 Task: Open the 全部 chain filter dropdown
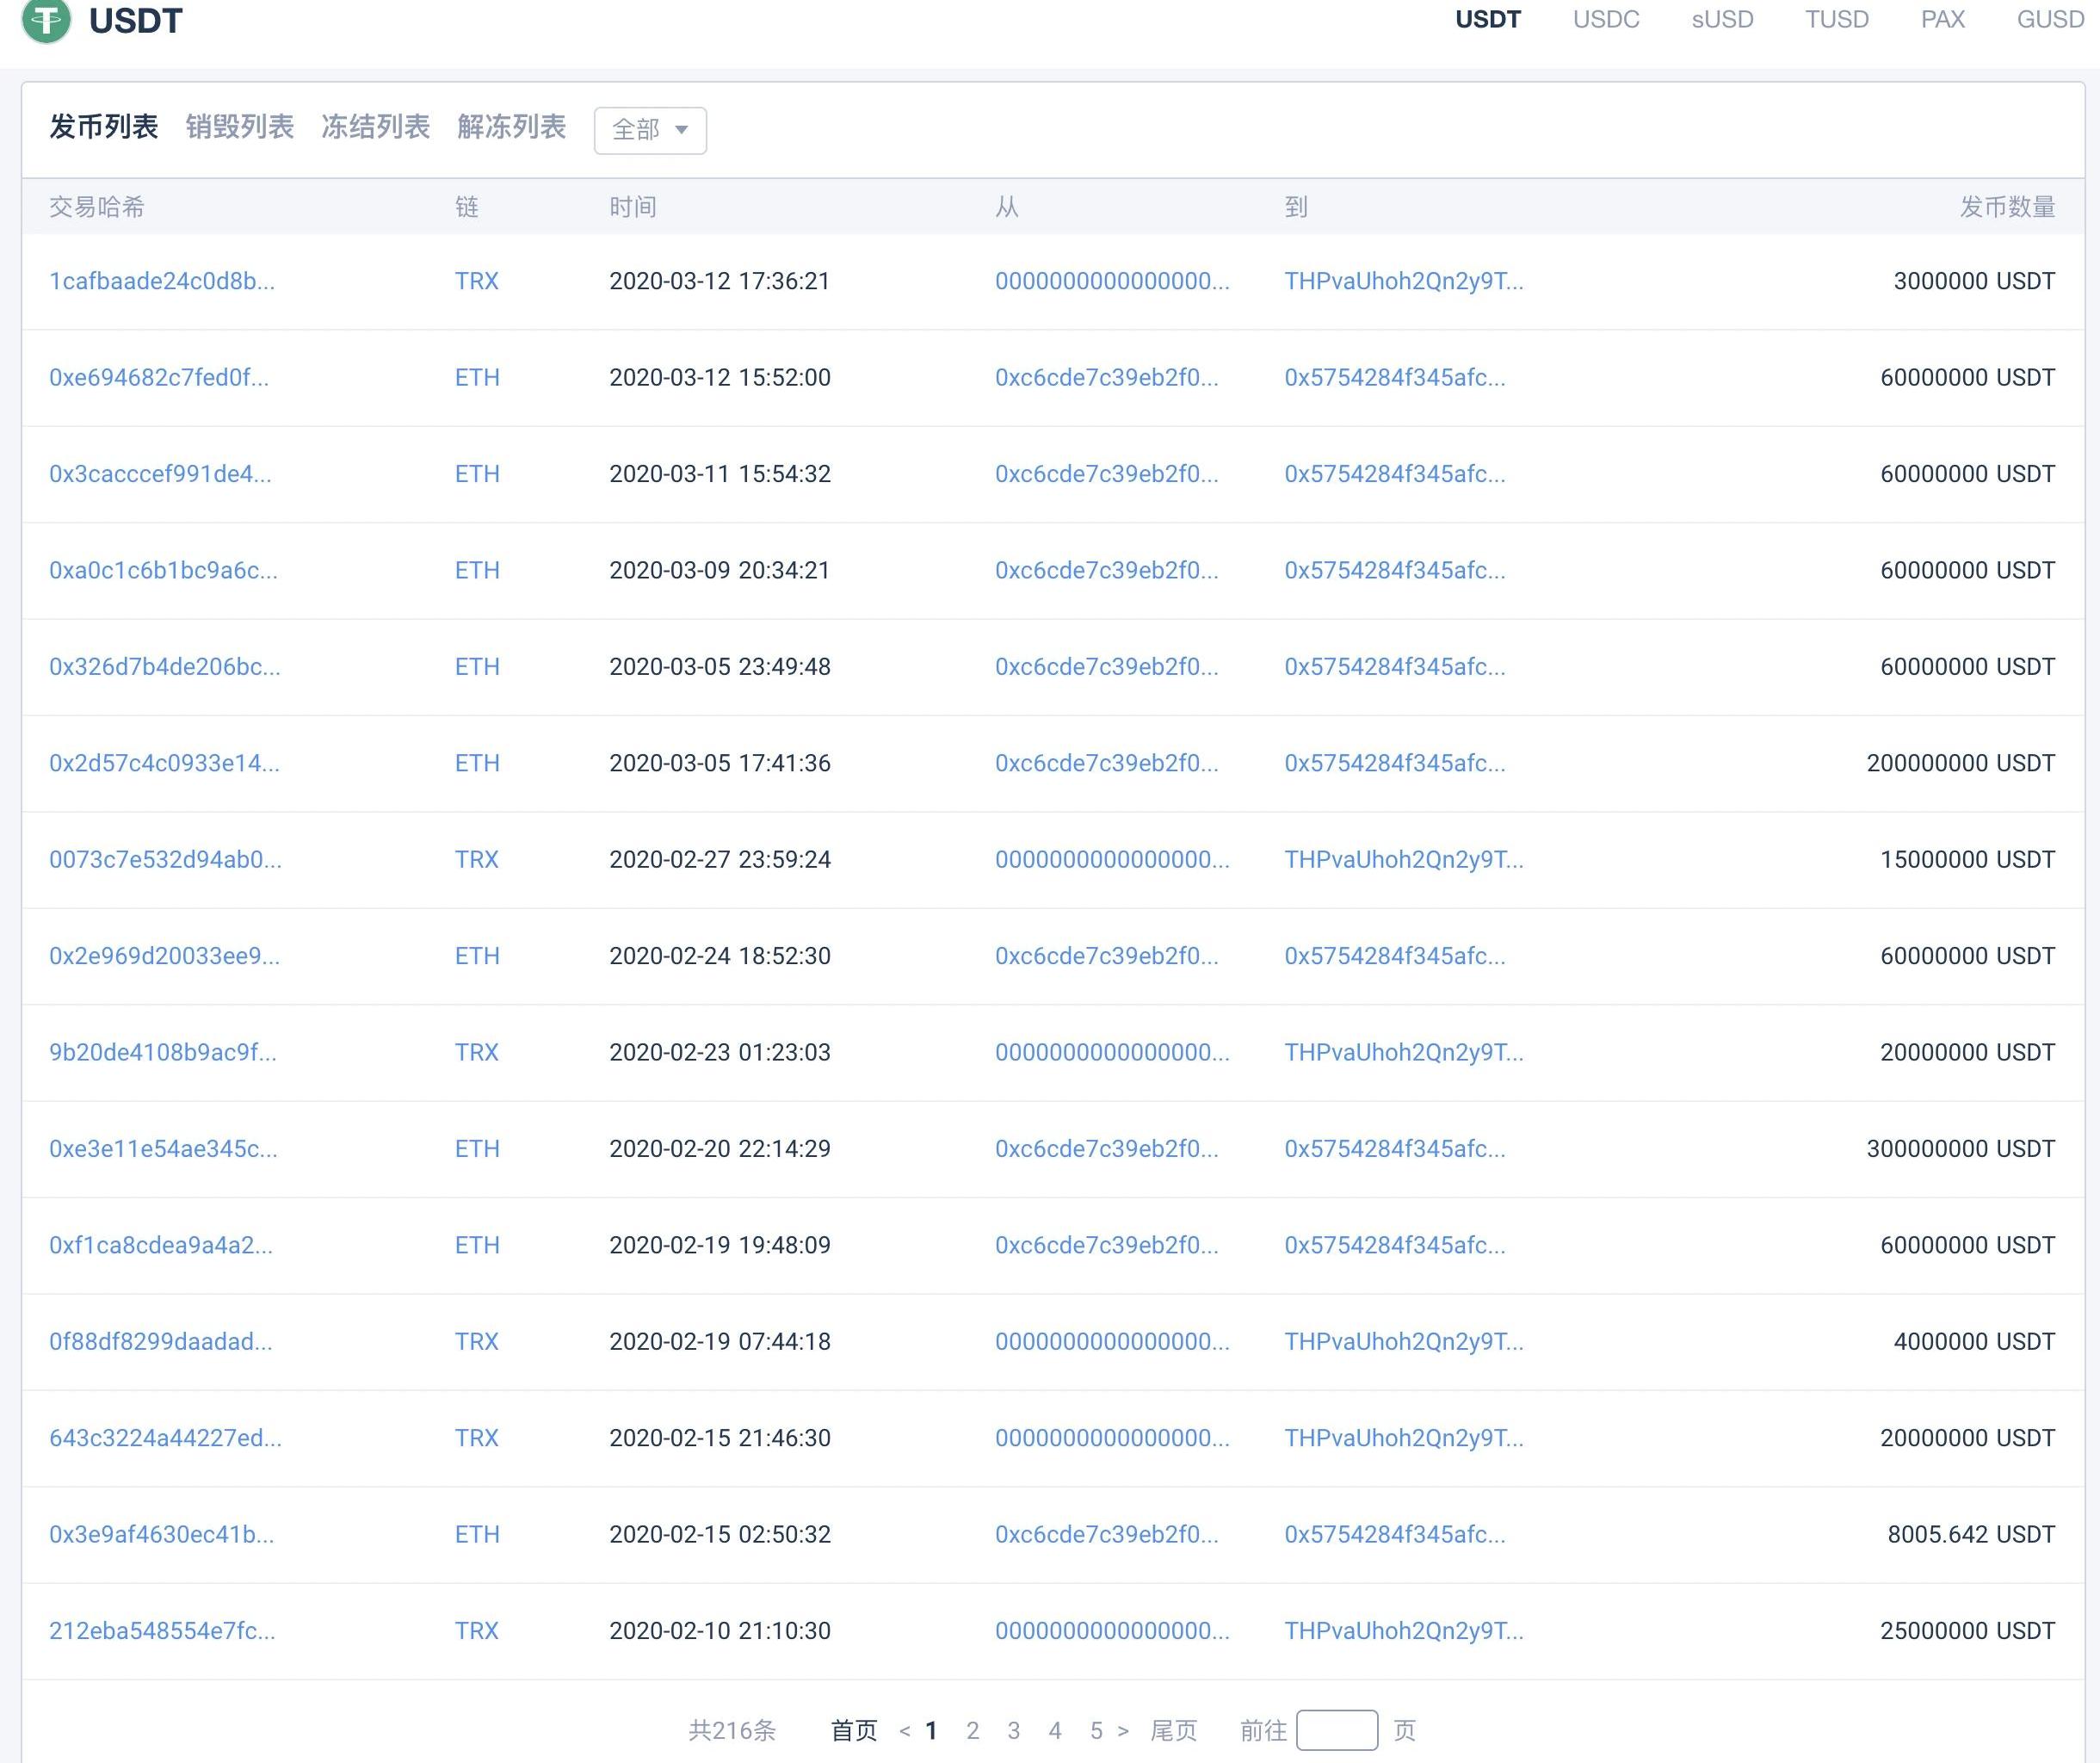point(650,130)
